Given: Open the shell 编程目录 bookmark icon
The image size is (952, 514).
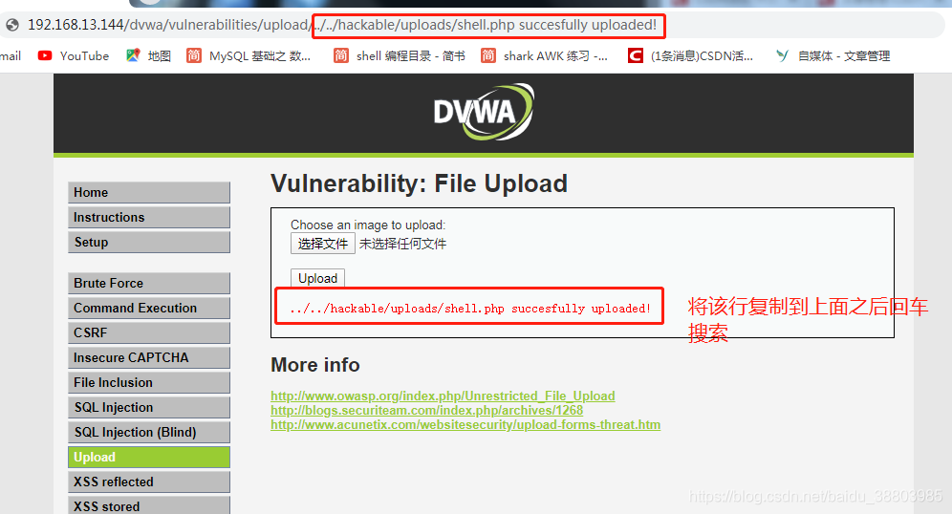Looking at the screenshot, I should click(x=340, y=55).
